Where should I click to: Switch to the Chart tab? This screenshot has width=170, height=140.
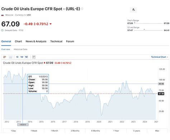tap(18, 41)
